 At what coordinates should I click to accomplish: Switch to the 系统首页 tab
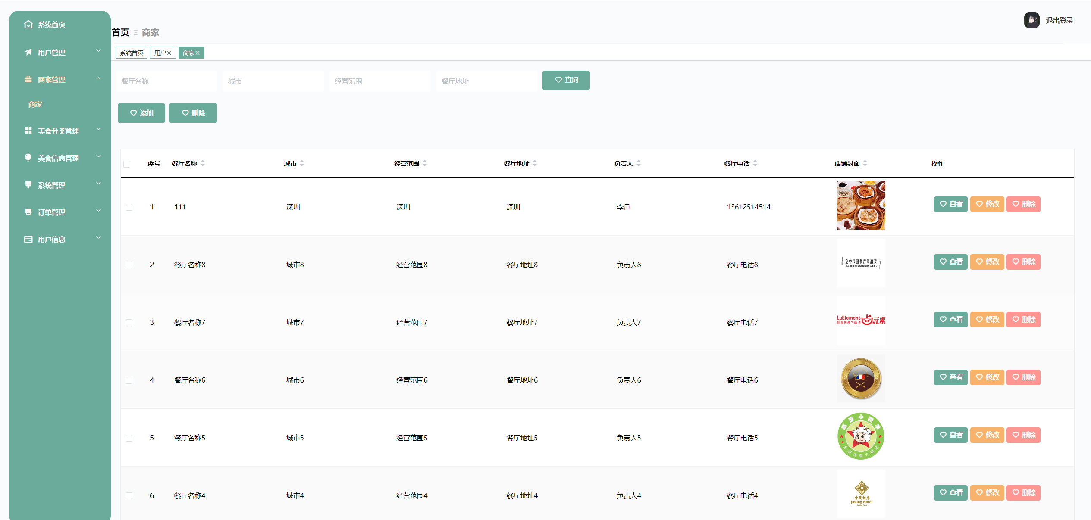[132, 53]
